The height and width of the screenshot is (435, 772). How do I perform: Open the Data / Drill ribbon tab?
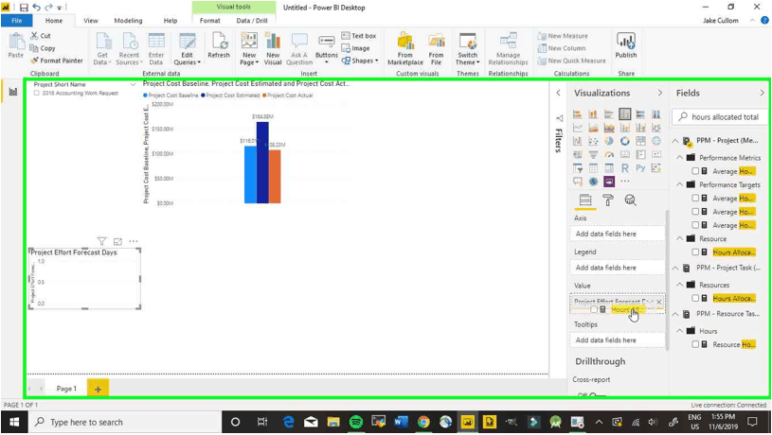(x=252, y=21)
